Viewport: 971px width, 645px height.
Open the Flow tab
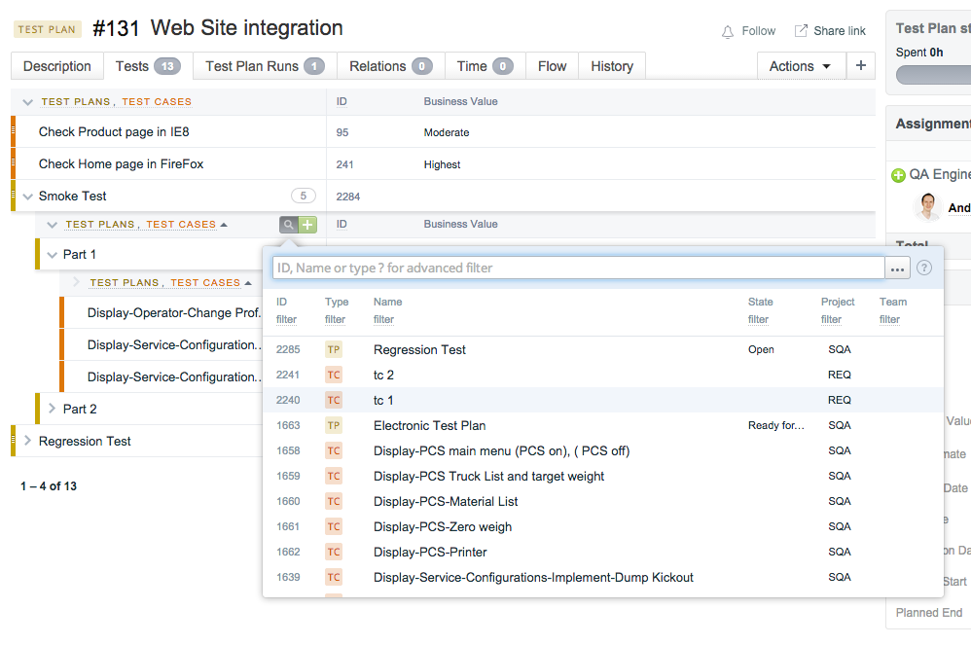coord(553,66)
